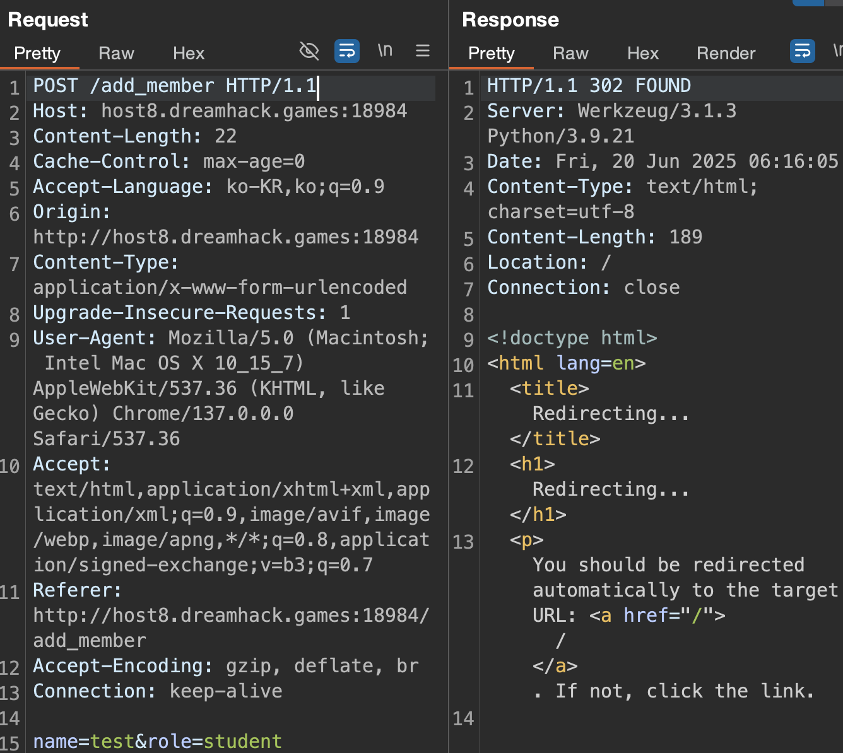Click the 'Connection: close' response header
The height and width of the screenshot is (753, 843).
(584, 288)
